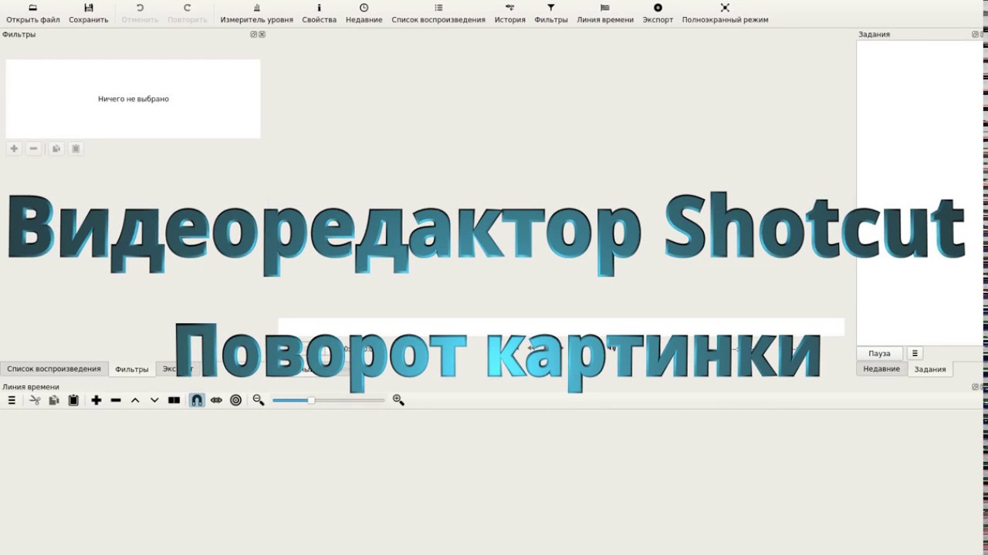
Task: Paste clip in timeline toolbar
Action: (73, 400)
